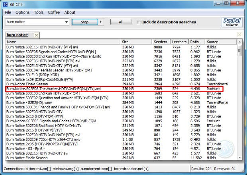Click Results: 224 in status bar
247x175 pixels.
(201, 169)
